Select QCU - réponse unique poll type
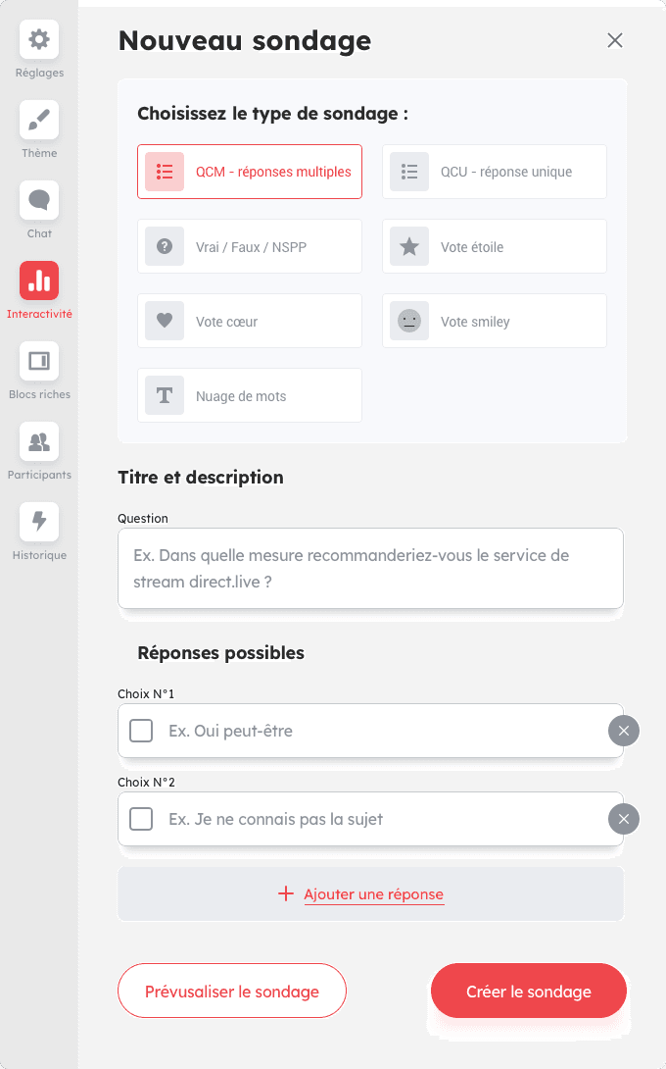The width and height of the screenshot is (666, 1069). pos(495,172)
